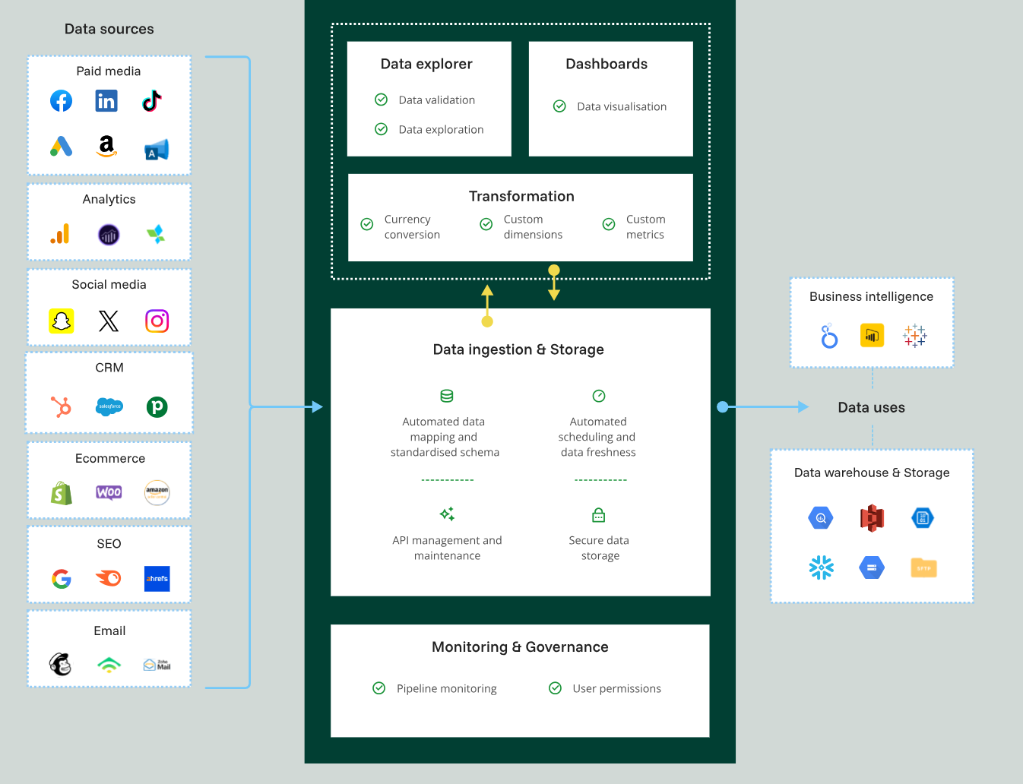1023x784 pixels.
Task: Click the Shopify icon under Ecommerce
Action: pyautogui.click(x=62, y=492)
